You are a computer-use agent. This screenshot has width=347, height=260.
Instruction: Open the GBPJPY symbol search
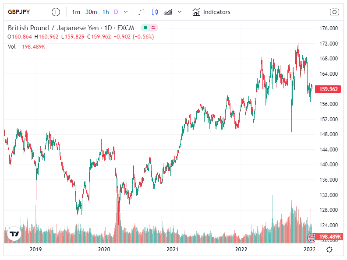point(19,12)
